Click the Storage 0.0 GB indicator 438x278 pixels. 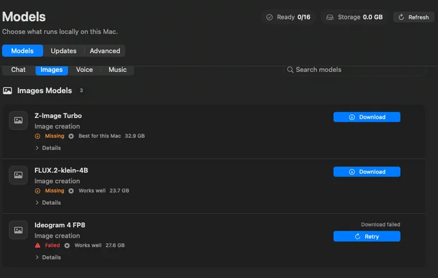pos(354,17)
